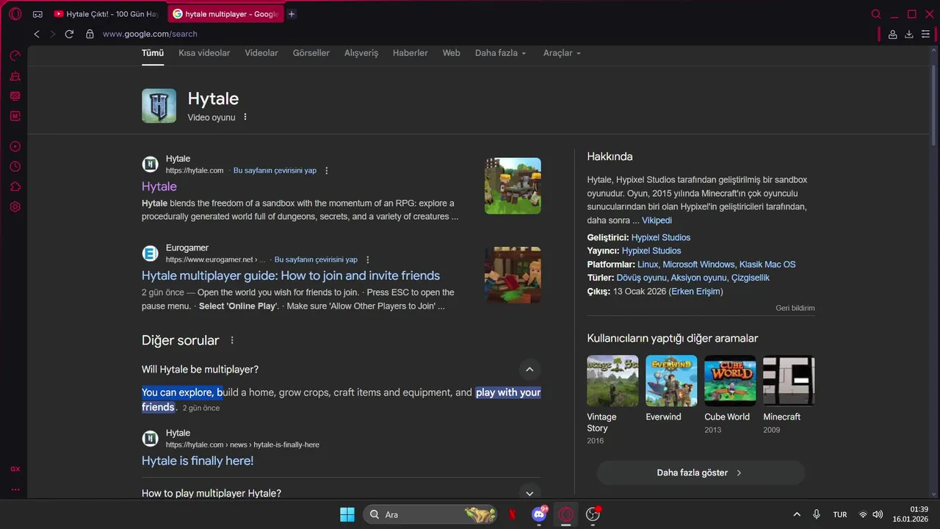Open the Opera GX main menu logo
This screenshot has height=529, width=940.
[x=15, y=14]
